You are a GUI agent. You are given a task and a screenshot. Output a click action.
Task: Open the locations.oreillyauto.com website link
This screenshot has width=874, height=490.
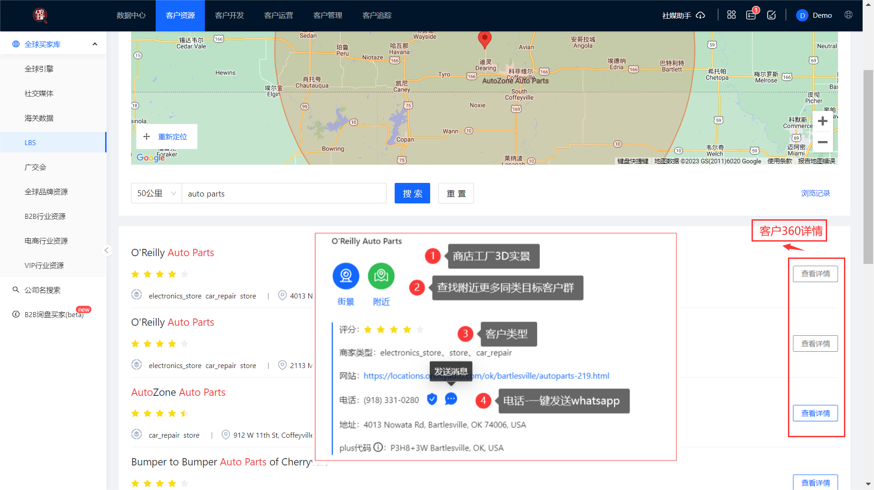point(486,376)
